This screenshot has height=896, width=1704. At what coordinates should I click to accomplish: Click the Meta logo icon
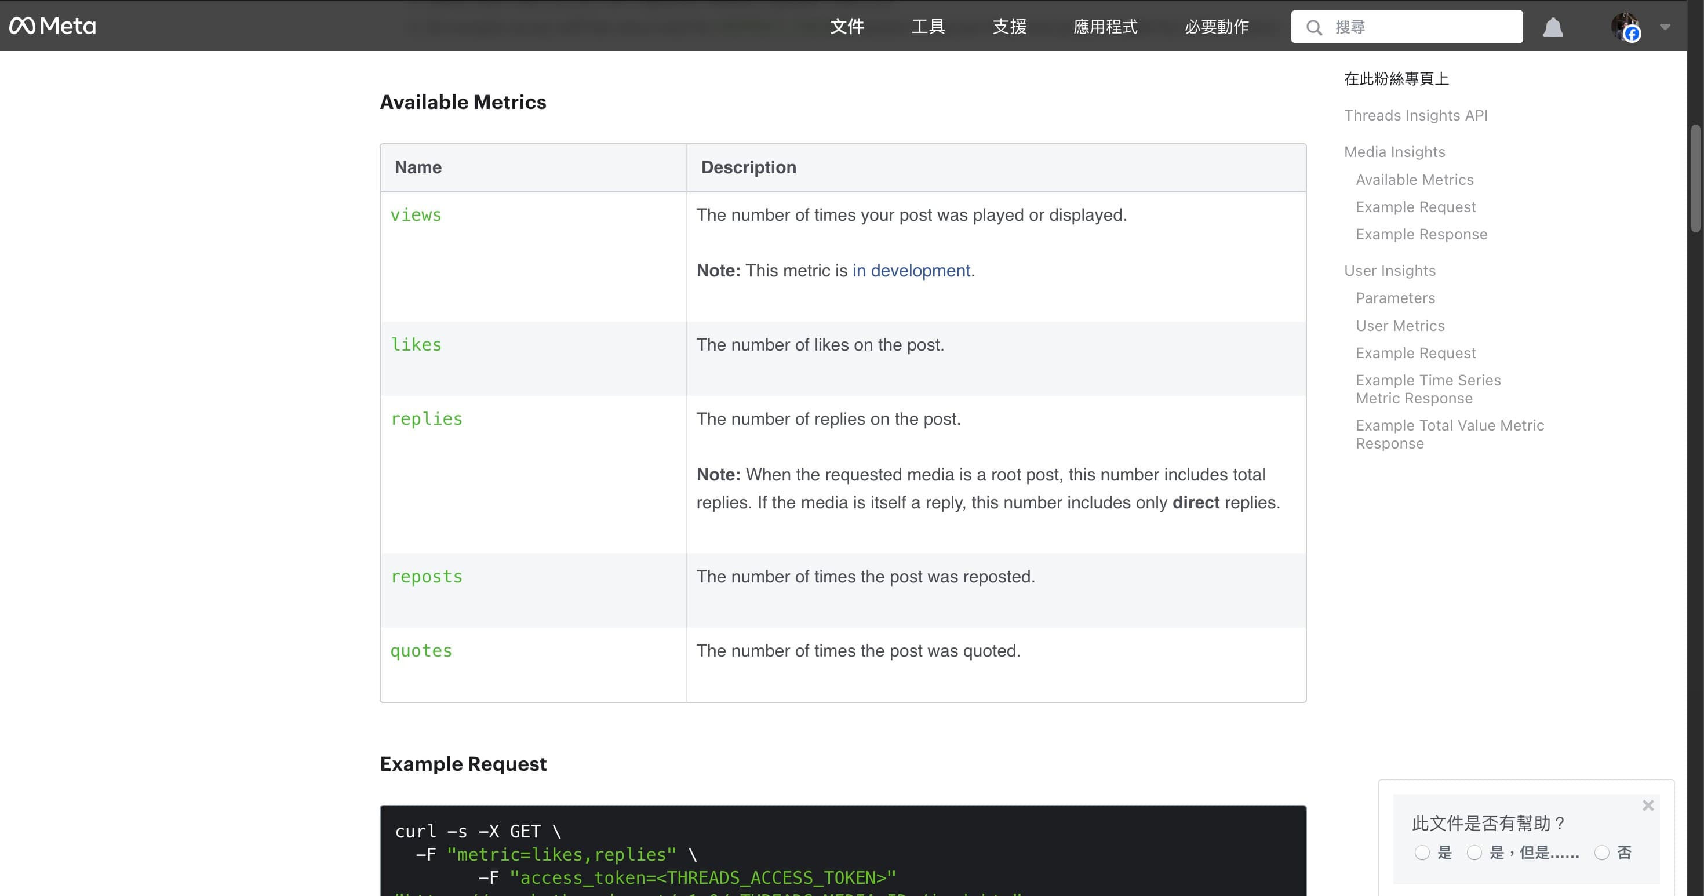[x=23, y=26]
